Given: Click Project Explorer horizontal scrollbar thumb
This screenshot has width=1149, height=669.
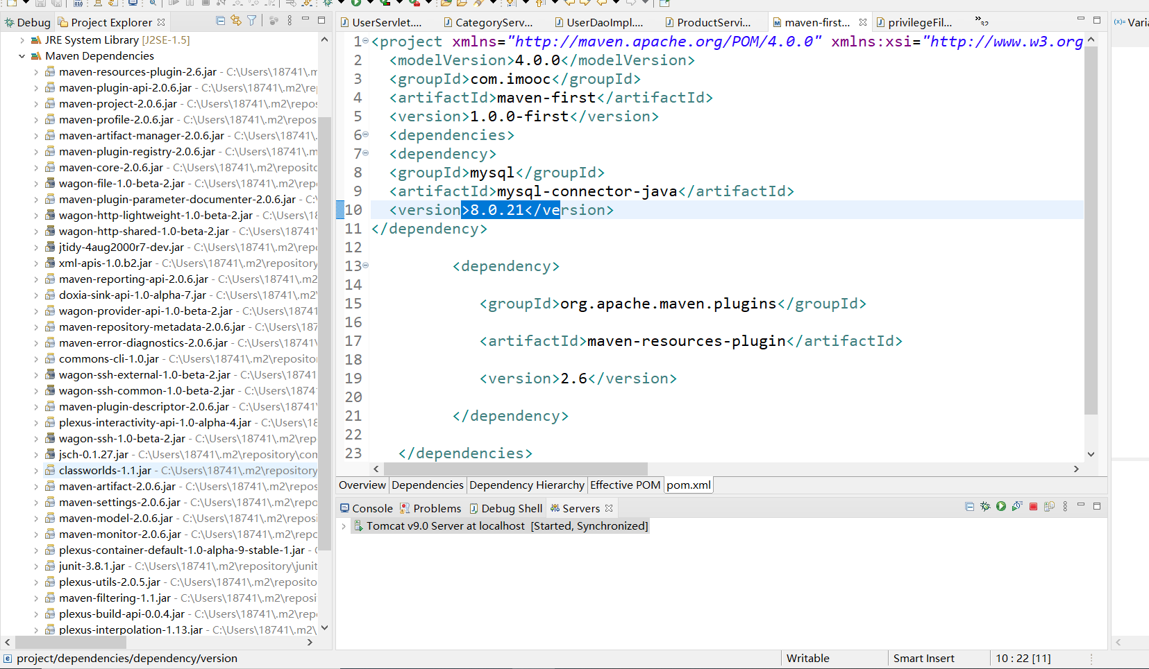Looking at the screenshot, I should pyautogui.click(x=69, y=643).
